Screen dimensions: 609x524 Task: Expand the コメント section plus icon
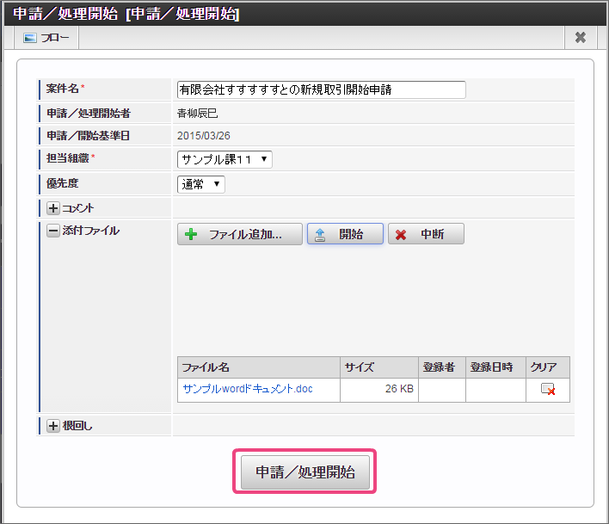tap(53, 208)
